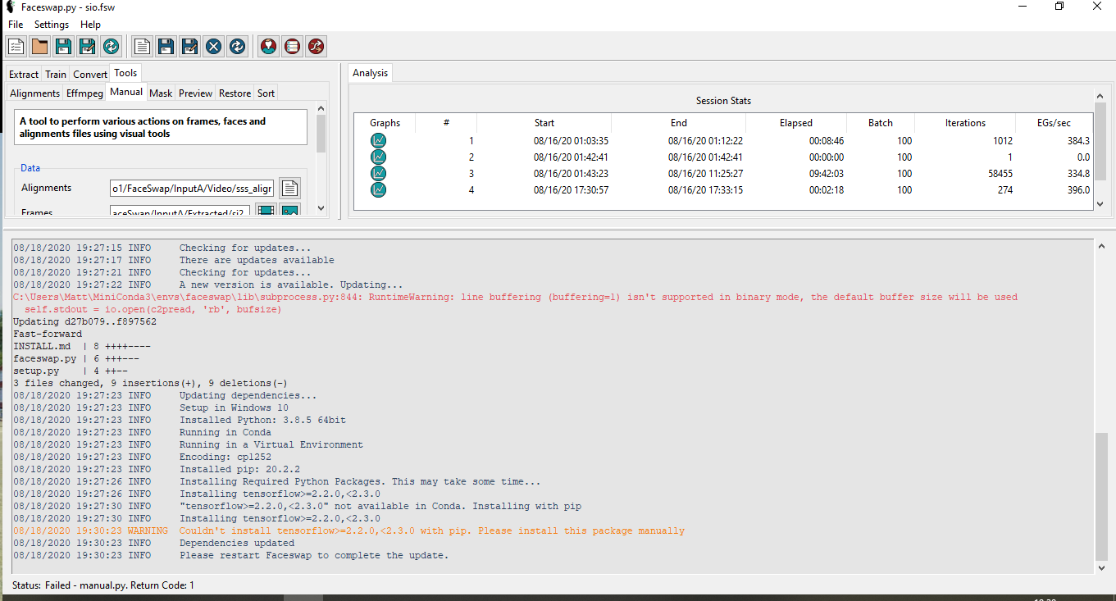This screenshot has width=1116, height=601.
Task: Click the End column header
Action: (679, 123)
